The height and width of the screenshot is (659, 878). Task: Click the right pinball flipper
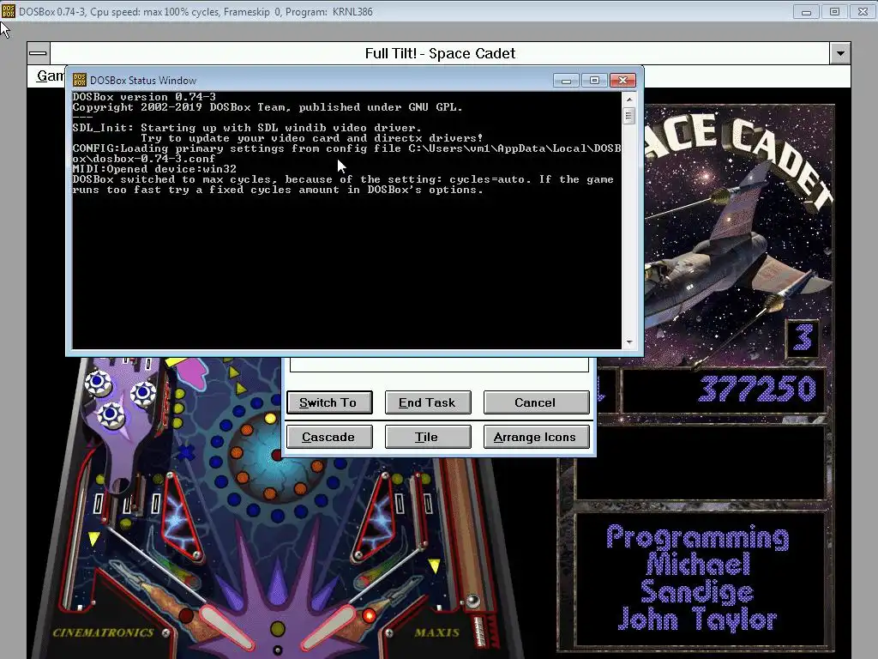click(x=328, y=629)
